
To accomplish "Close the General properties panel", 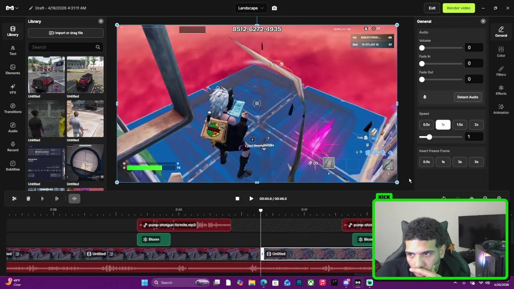I will coord(483,21).
